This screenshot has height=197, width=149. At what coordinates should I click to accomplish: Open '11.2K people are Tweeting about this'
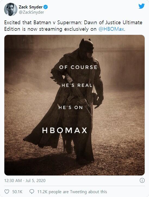click(72, 192)
